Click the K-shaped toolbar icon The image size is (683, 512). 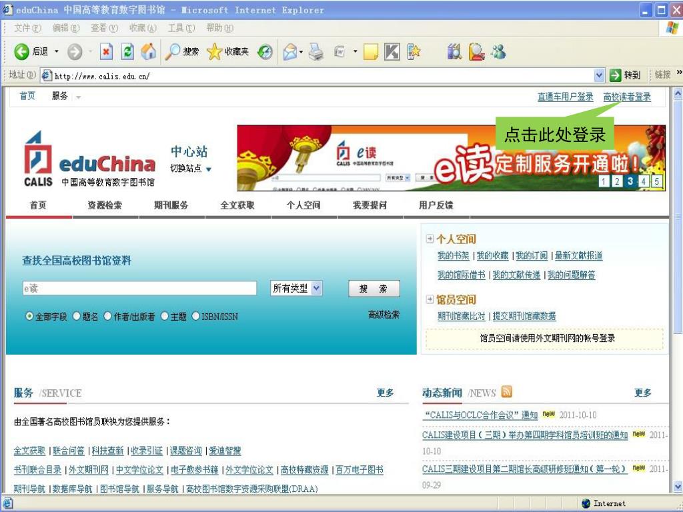click(x=392, y=52)
